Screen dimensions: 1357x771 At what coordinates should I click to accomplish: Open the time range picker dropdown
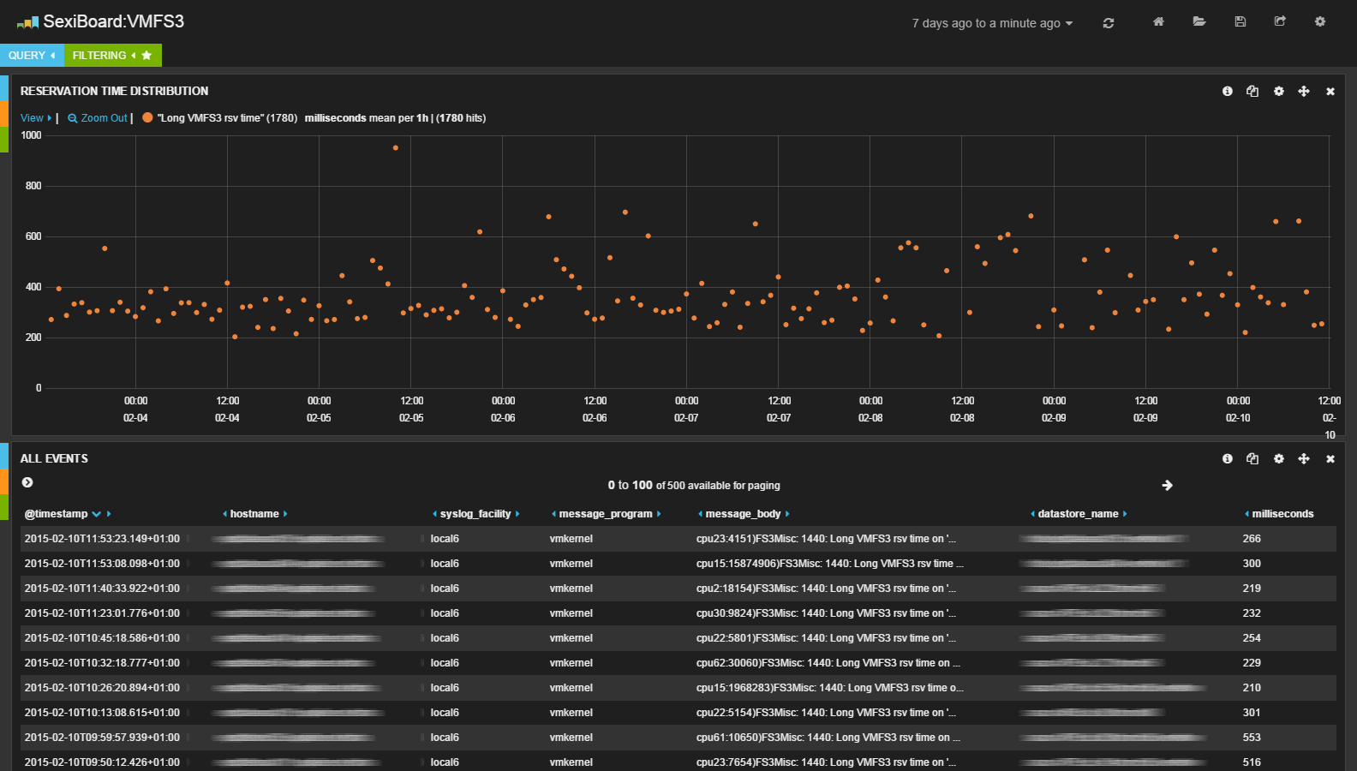pyautogui.click(x=992, y=23)
